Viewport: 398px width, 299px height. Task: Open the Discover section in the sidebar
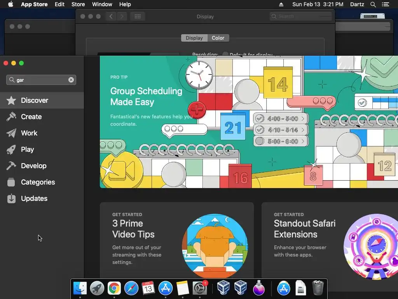(42, 100)
